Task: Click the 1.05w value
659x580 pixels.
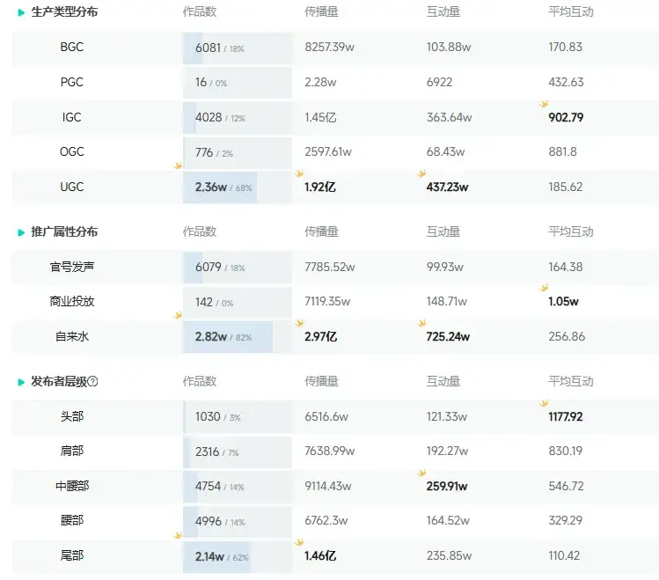Action: (564, 301)
